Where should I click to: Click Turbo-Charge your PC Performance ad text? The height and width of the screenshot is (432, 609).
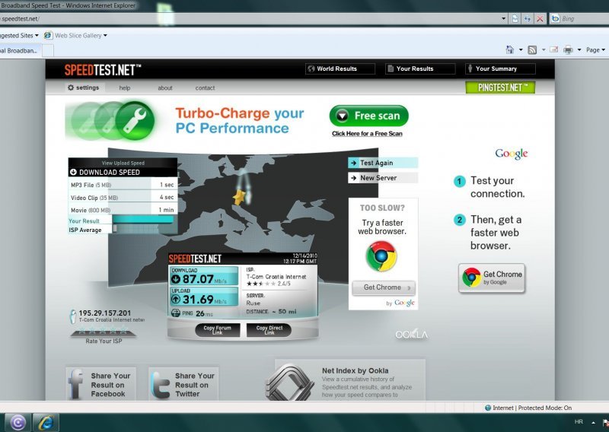pyautogui.click(x=239, y=120)
